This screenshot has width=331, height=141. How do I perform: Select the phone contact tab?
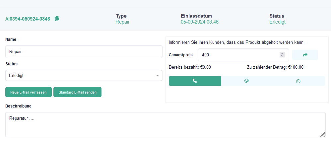click(195, 81)
